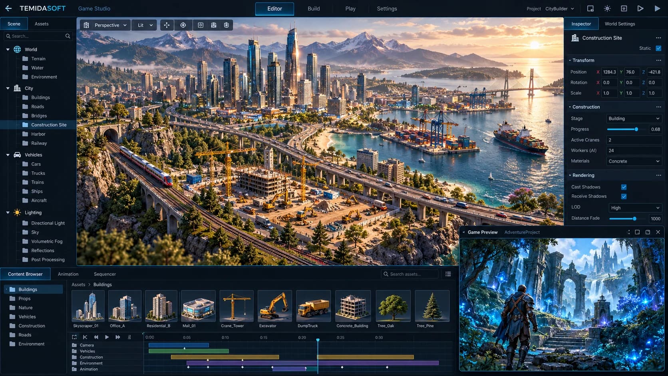The height and width of the screenshot is (376, 668).
Task: Open the LOD dropdown set to High
Action: coord(635,208)
